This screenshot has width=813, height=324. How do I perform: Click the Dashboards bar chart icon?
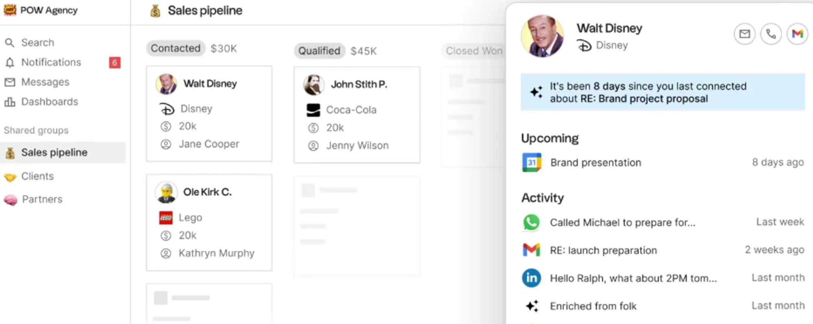click(x=10, y=102)
